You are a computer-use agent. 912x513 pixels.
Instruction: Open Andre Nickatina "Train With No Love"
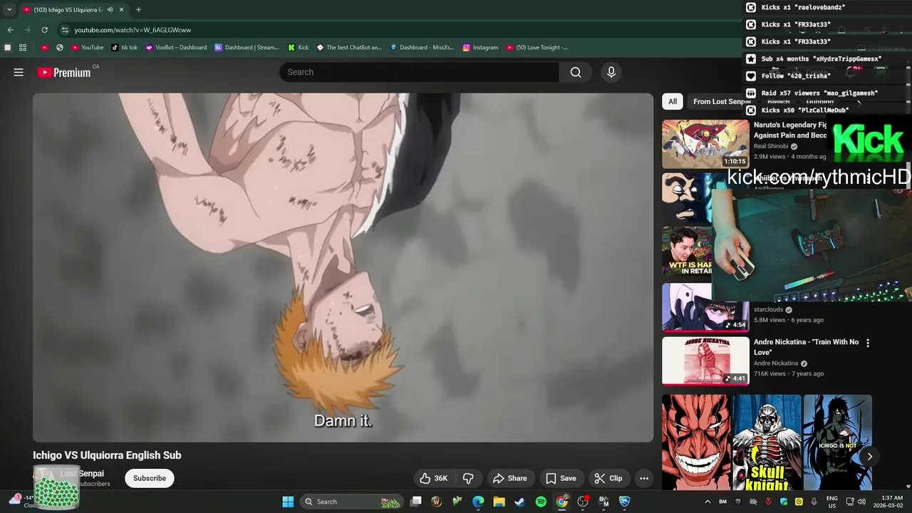806,347
